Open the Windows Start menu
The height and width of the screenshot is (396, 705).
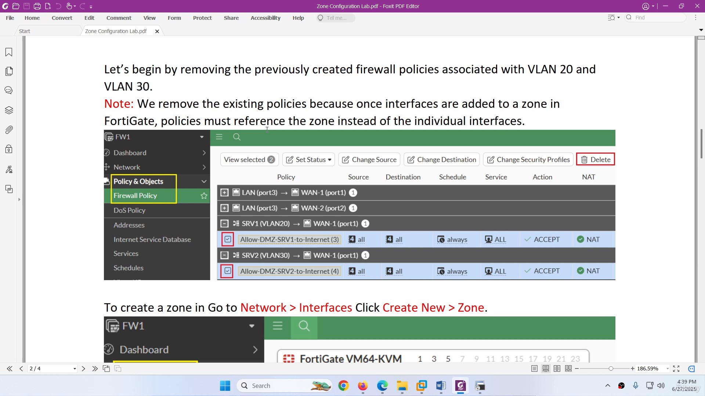(x=225, y=386)
